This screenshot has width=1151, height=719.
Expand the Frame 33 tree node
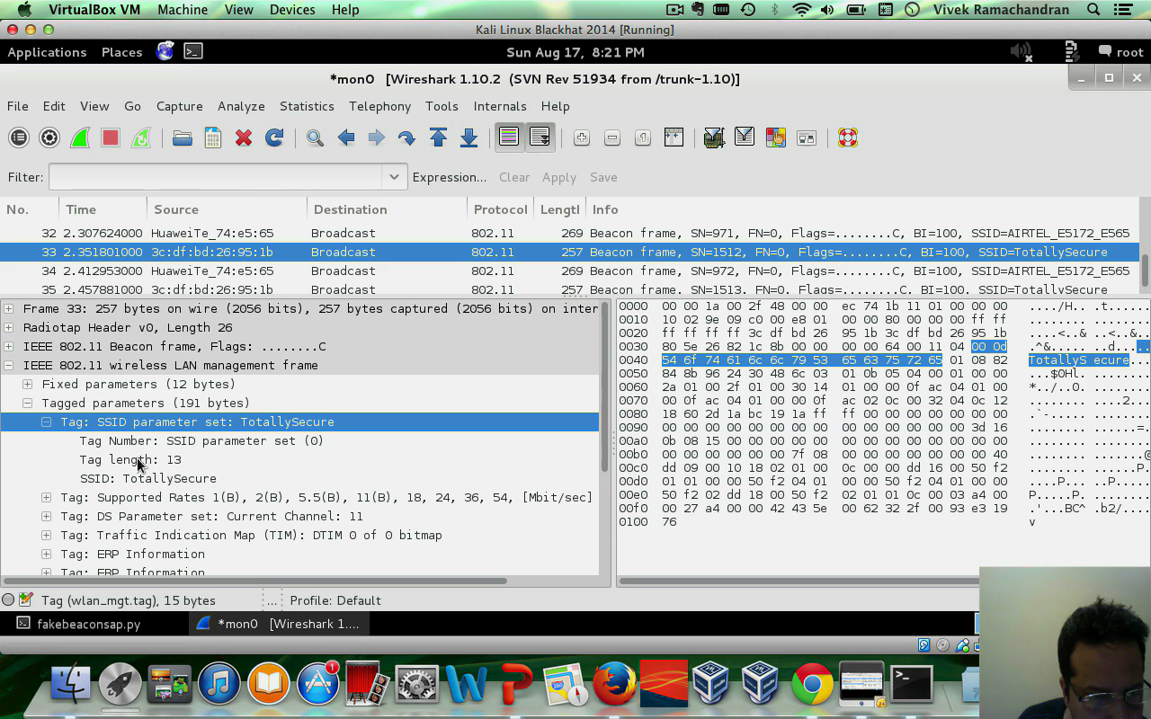9,308
